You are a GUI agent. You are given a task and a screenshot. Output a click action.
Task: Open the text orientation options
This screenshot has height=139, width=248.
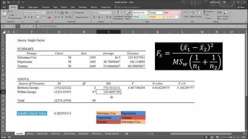67,13
